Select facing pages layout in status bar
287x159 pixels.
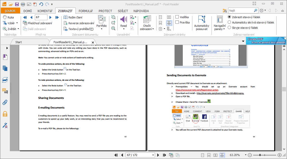coord(215,155)
